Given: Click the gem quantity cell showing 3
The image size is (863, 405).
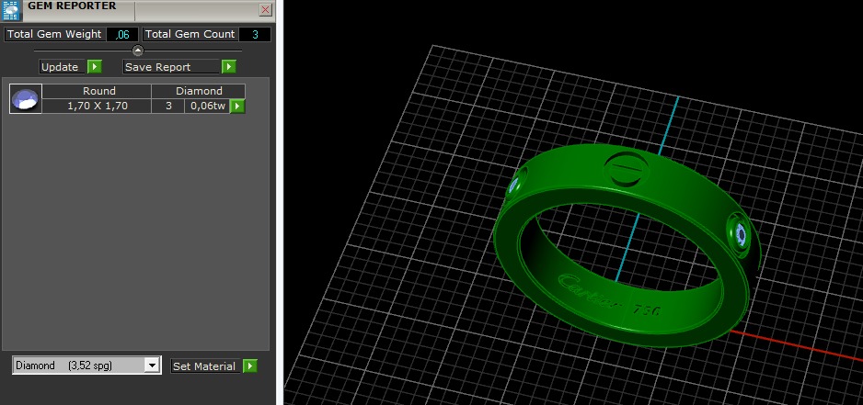Looking at the screenshot, I should [168, 106].
